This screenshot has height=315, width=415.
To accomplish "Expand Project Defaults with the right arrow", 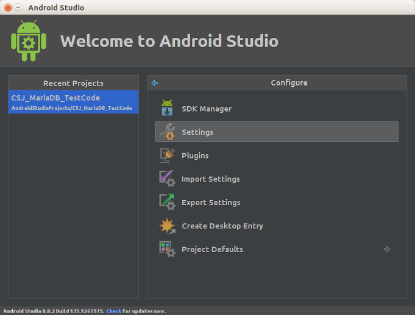I will click(387, 249).
